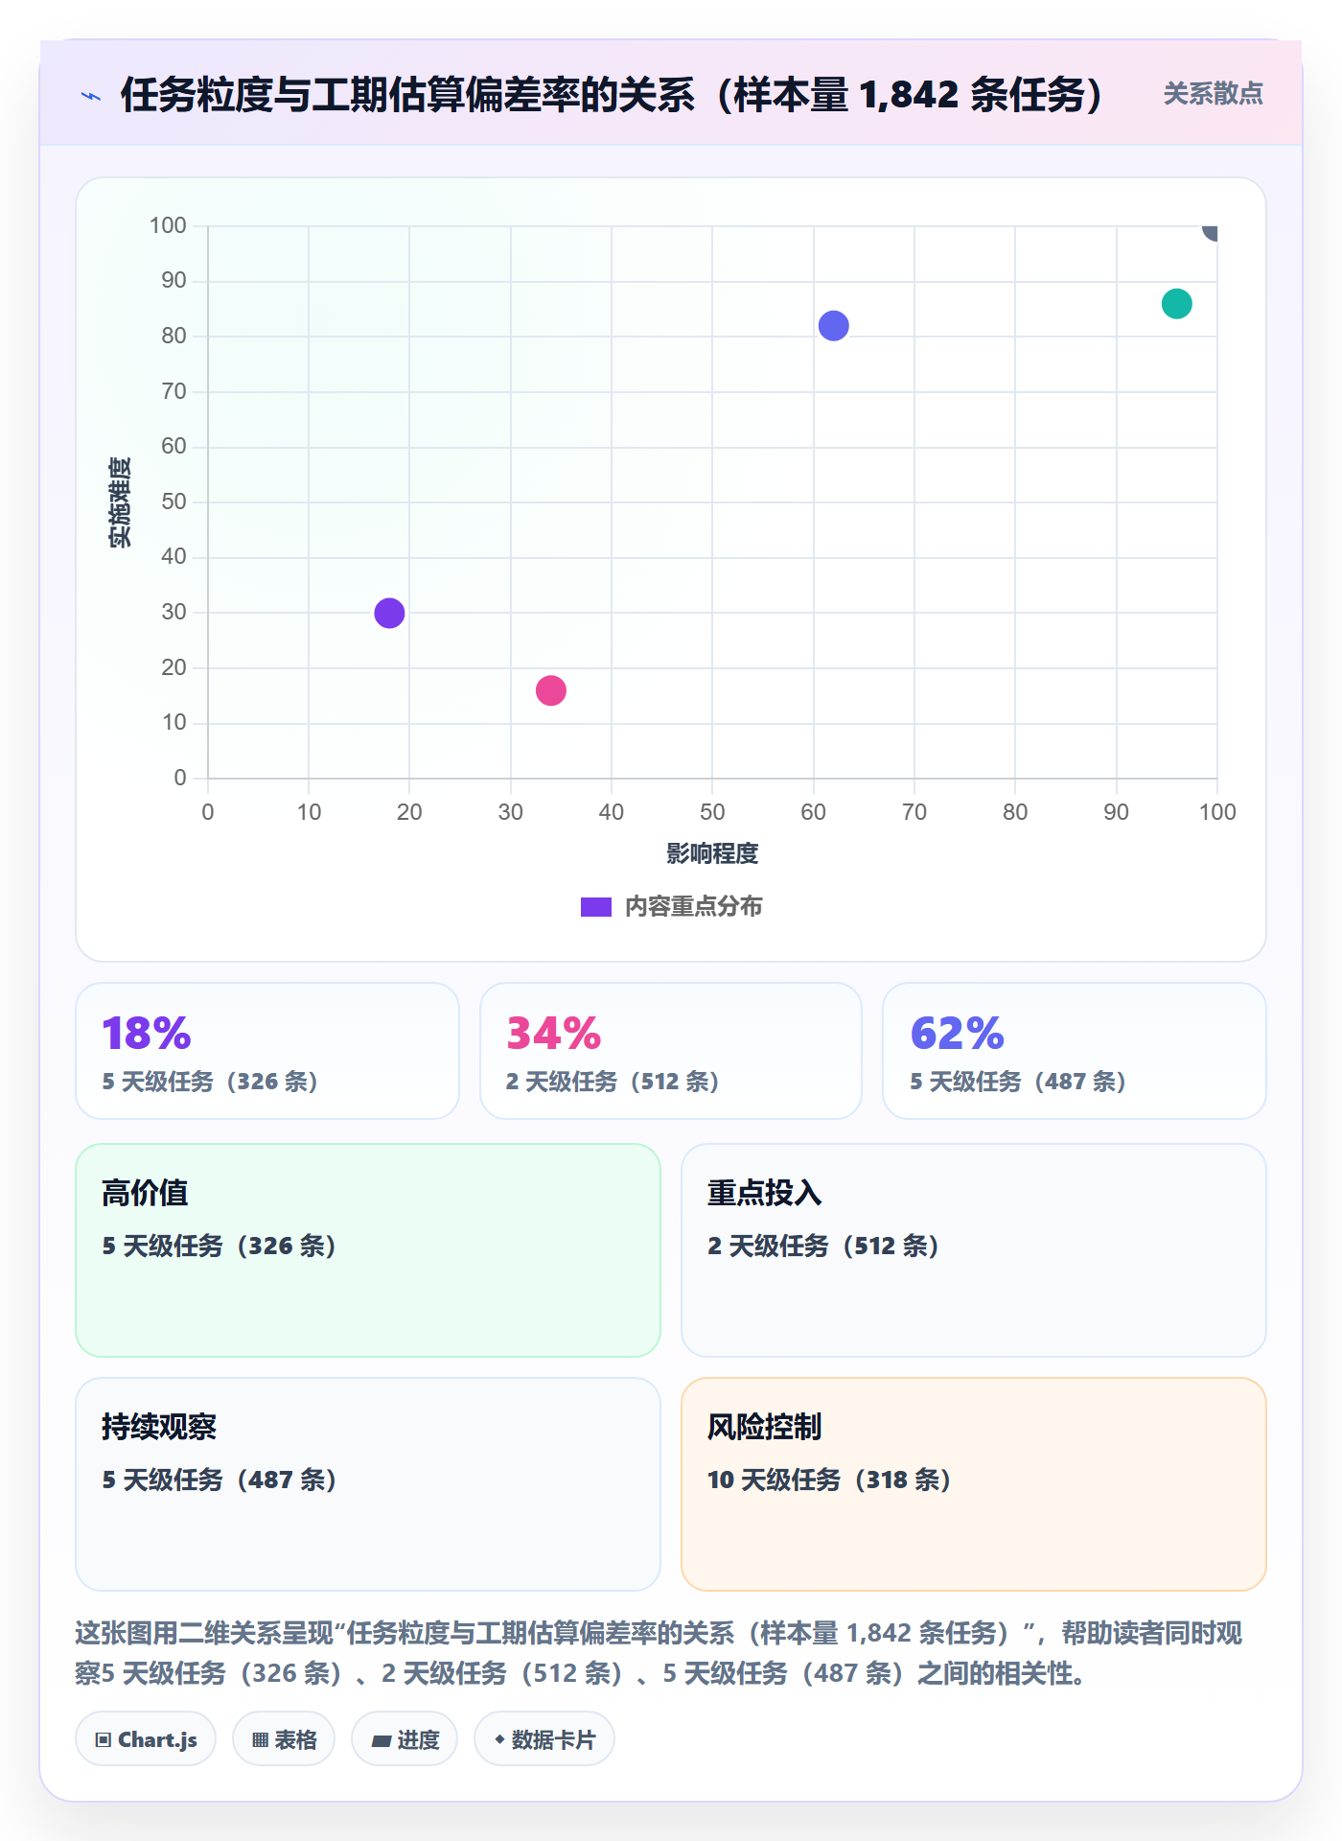Click the teal scatter point in the chart

(x=1177, y=304)
